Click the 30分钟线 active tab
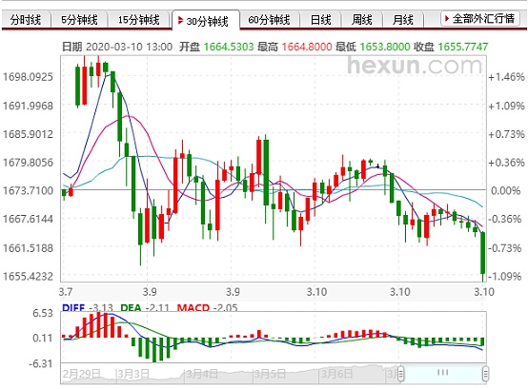The height and width of the screenshot is (389, 528). (x=206, y=21)
